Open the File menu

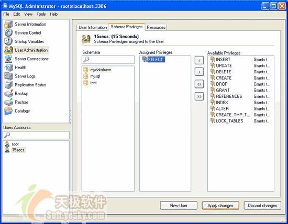6,14
